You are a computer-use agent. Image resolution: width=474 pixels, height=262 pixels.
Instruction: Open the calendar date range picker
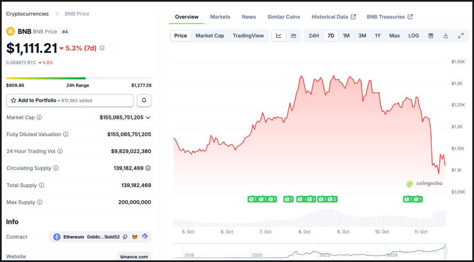point(431,36)
